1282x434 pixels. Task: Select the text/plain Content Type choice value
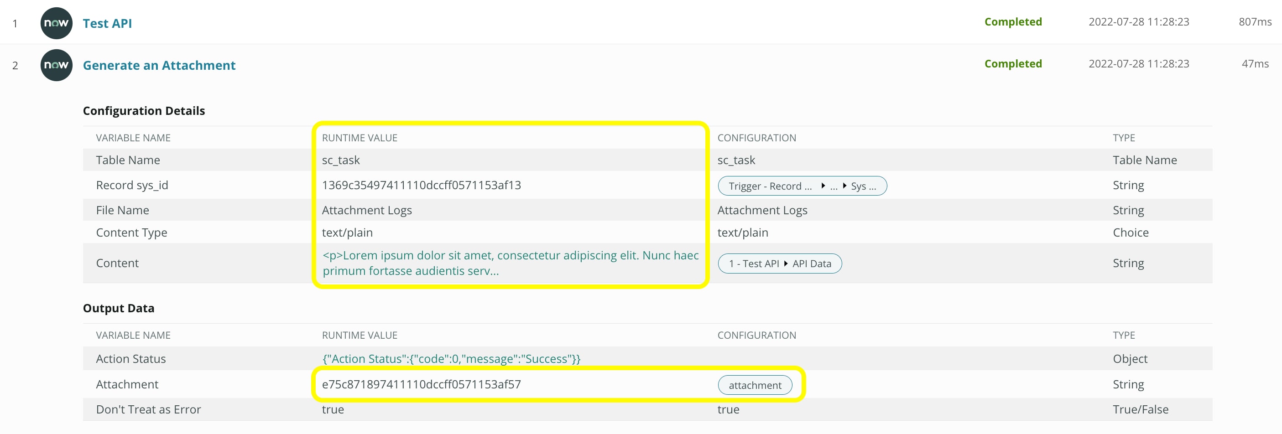(347, 232)
